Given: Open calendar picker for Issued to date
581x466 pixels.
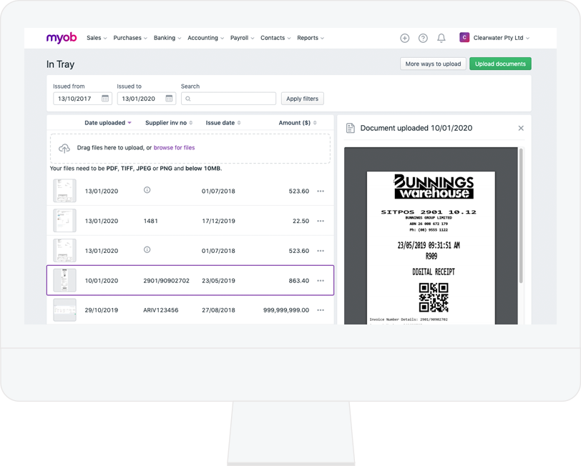Looking at the screenshot, I should [169, 99].
